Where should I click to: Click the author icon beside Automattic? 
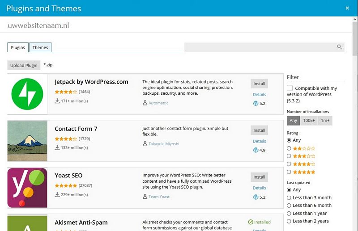[x=145, y=103]
